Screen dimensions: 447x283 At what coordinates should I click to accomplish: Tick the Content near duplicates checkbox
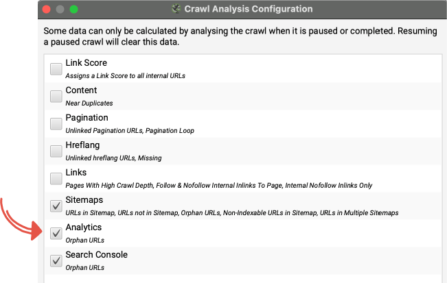(56, 96)
